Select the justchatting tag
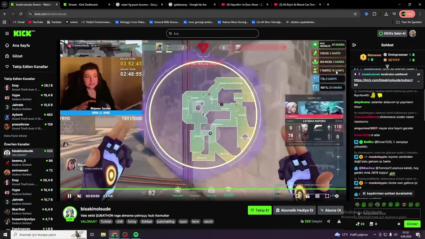This screenshot has width=425, height=239. tap(166, 221)
